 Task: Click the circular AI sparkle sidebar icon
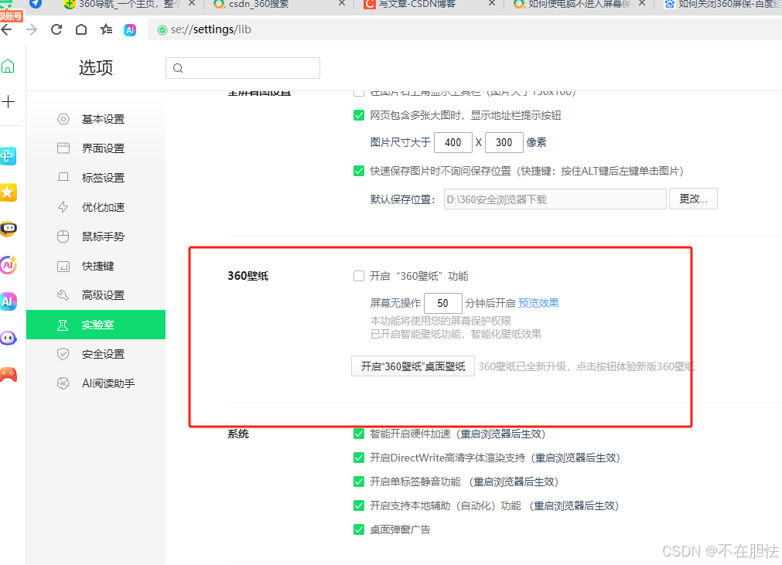pyautogui.click(x=8, y=265)
